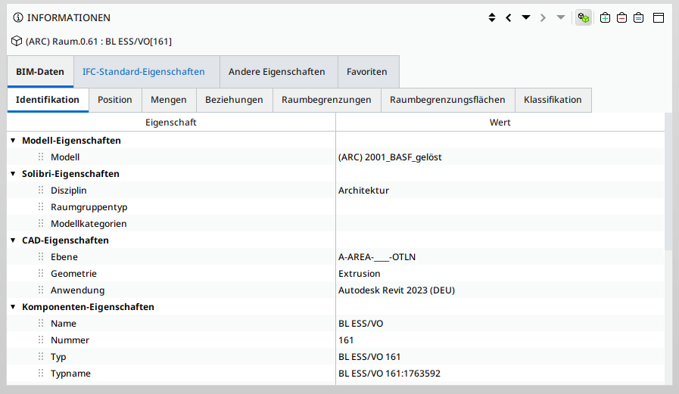Open the Mengen sub-tab

point(169,100)
